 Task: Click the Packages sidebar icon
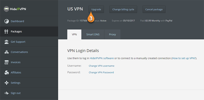(x=6, y=32)
